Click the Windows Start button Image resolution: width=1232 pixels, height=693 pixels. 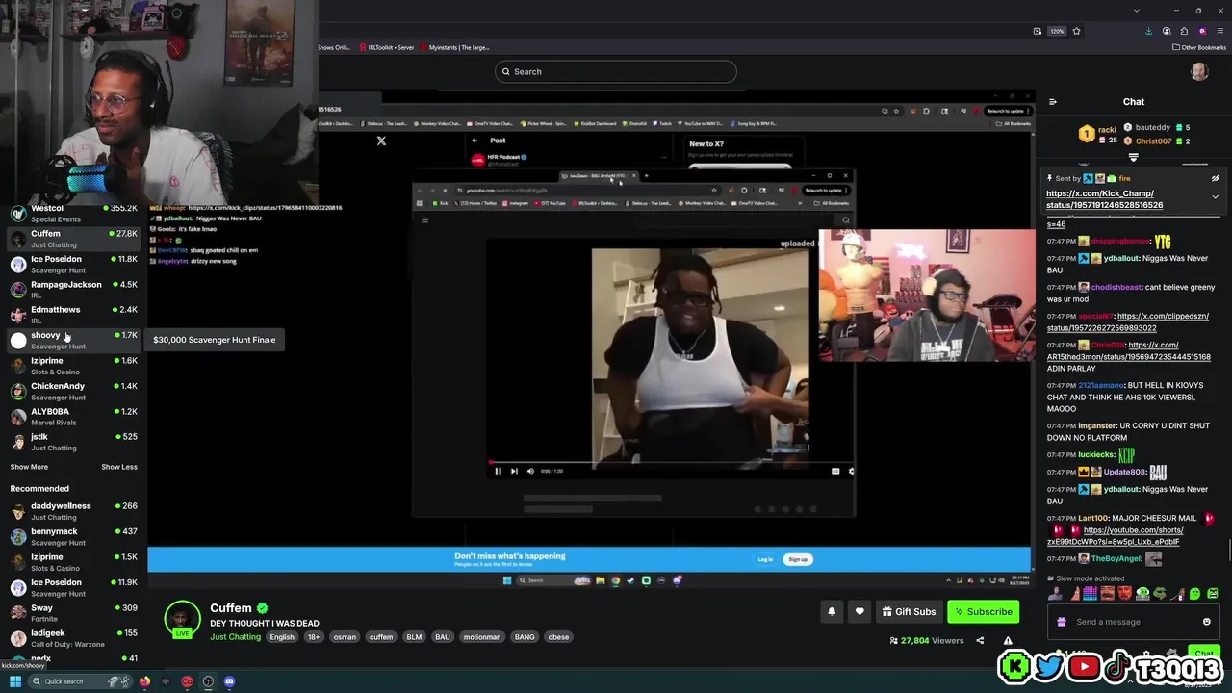(15, 681)
